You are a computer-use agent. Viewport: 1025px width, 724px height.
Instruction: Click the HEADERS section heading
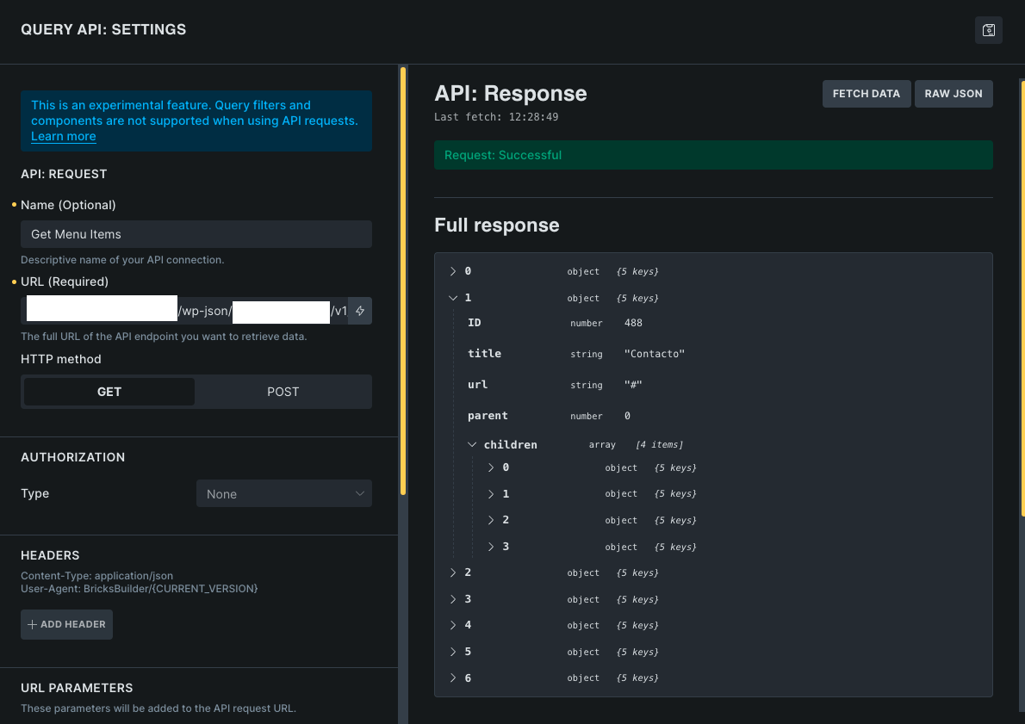(x=50, y=555)
